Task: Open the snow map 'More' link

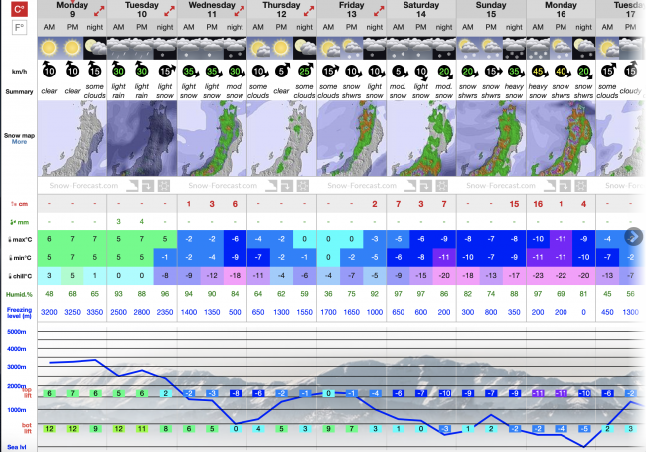Action: (x=19, y=142)
